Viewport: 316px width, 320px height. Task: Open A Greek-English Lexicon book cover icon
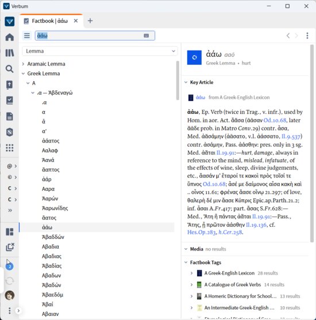tap(199, 273)
